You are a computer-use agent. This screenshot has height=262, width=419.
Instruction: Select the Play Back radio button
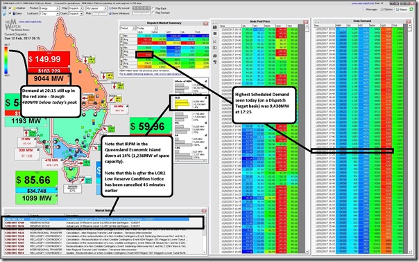pyautogui.click(x=153, y=8)
